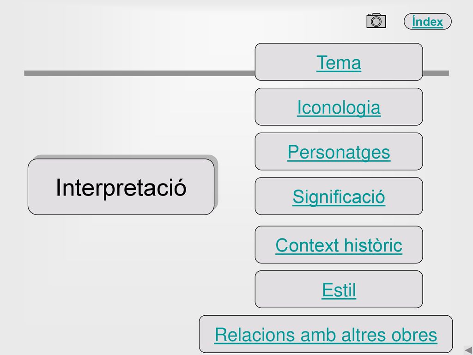Click the Interpretació title box
The width and height of the screenshot is (473, 355).
click(121, 187)
